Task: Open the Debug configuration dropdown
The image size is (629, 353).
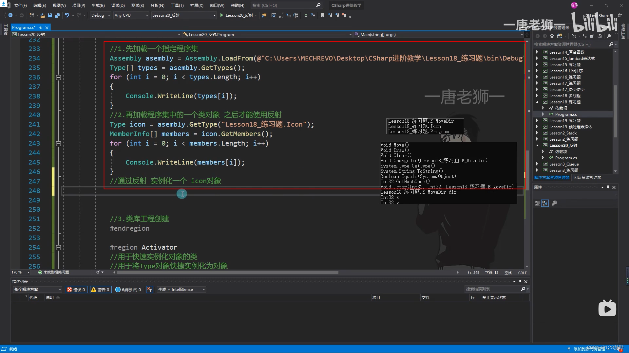Action: [x=101, y=15]
